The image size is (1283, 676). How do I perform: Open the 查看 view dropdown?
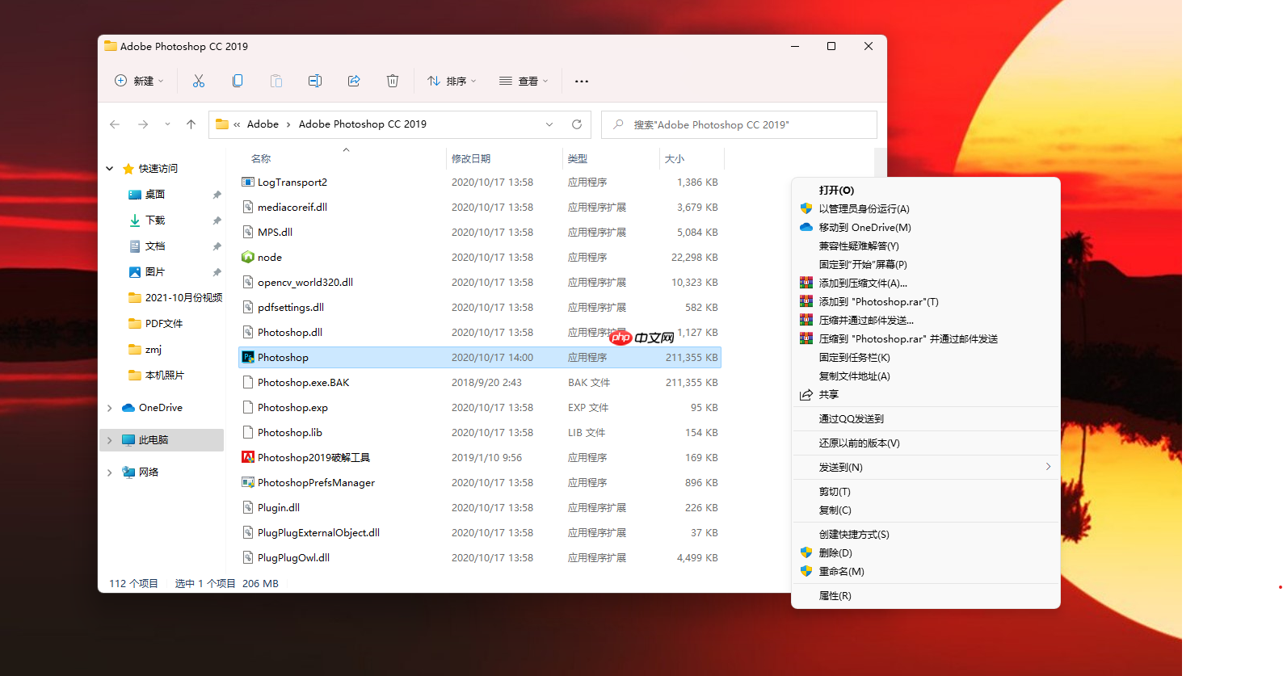click(x=524, y=81)
